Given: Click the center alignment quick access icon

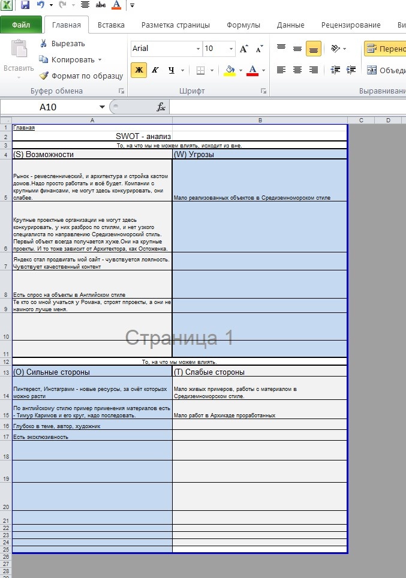Looking at the screenshot, I should [x=85, y=4].
